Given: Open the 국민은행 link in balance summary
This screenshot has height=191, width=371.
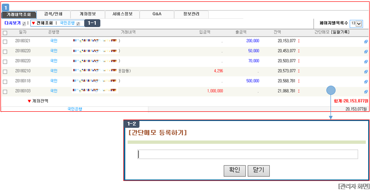Looking at the screenshot, I should [x=75, y=109].
